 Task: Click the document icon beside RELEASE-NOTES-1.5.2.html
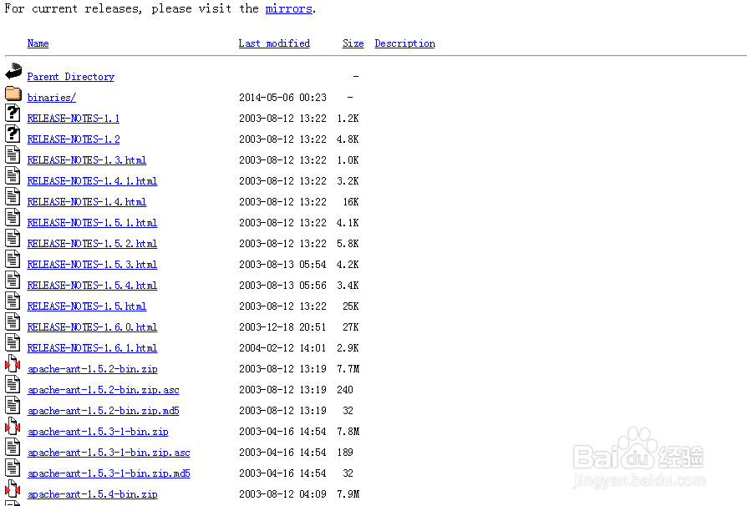pyautogui.click(x=13, y=239)
